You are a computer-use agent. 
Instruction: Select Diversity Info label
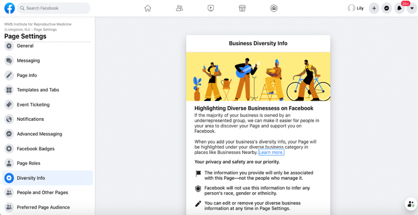pos(31,178)
